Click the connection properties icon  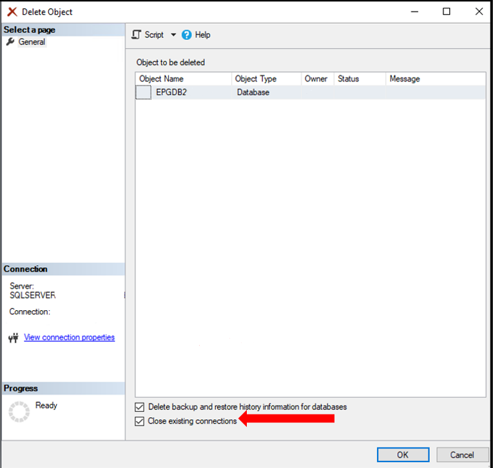pyautogui.click(x=14, y=338)
